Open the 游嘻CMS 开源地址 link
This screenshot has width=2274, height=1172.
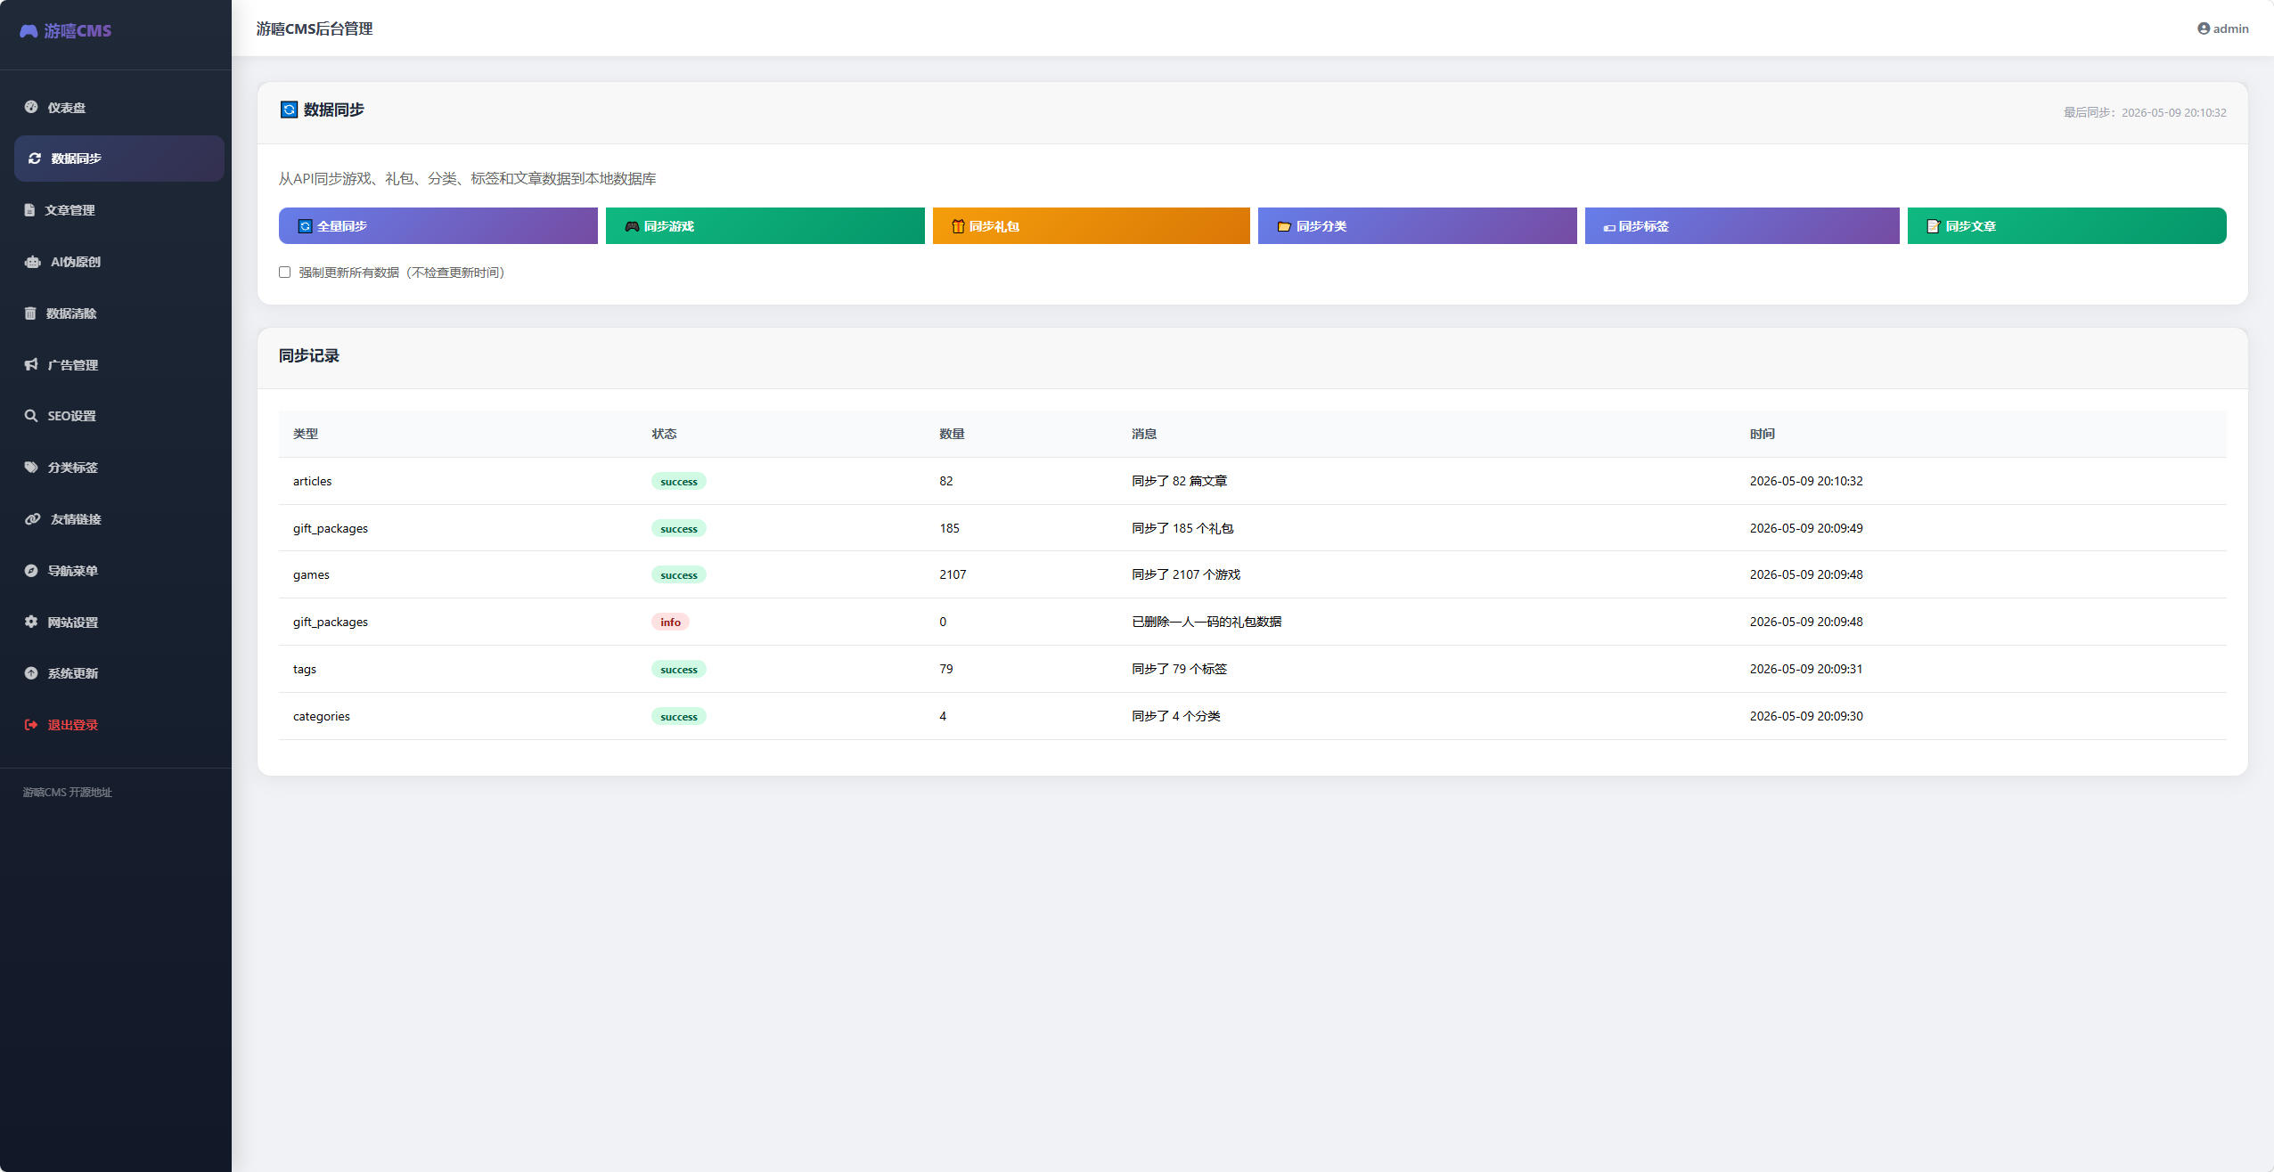point(67,792)
